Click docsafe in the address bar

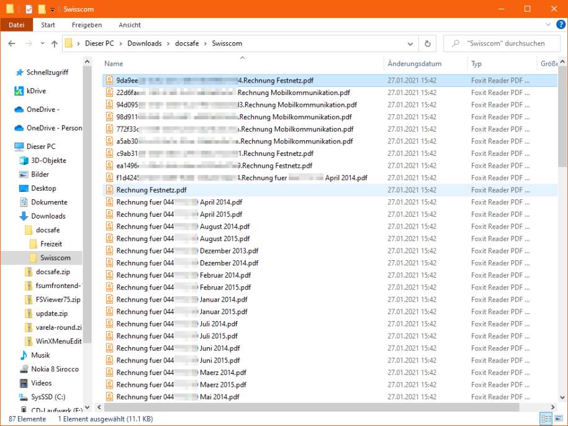(x=187, y=43)
